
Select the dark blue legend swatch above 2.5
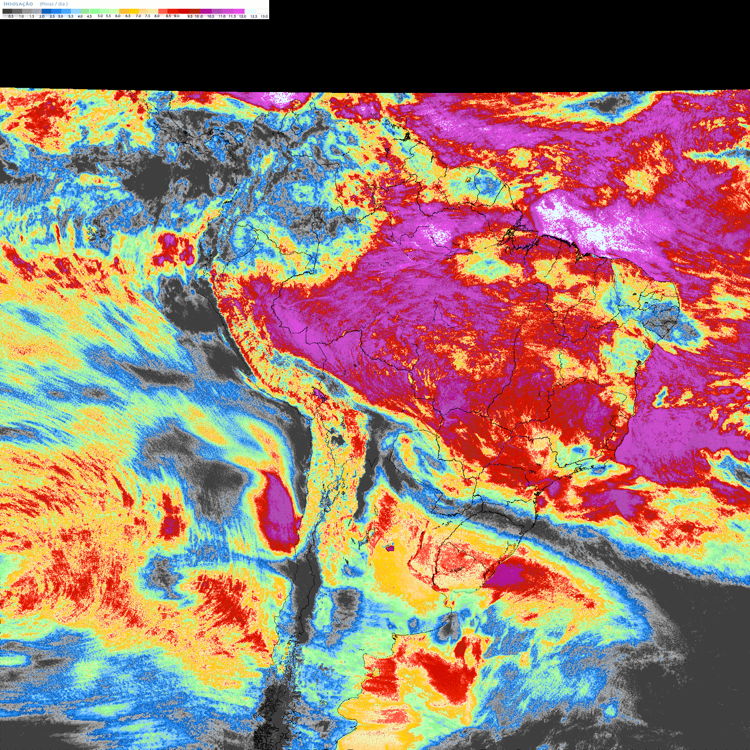[x=46, y=11]
